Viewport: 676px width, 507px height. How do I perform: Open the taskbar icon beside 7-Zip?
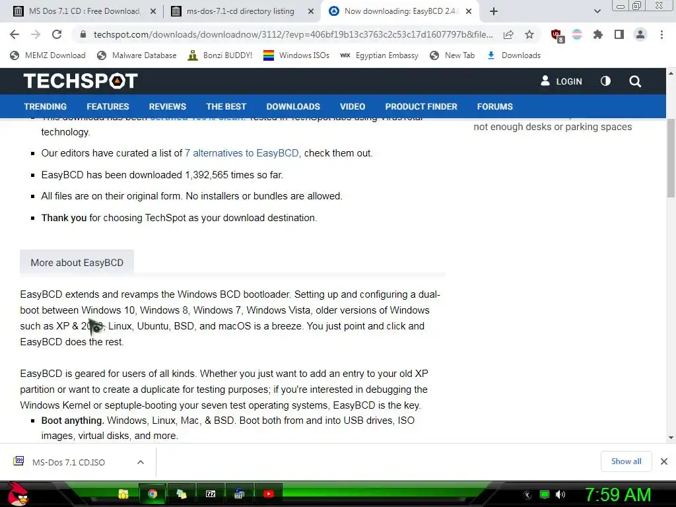pyautogui.click(x=240, y=494)
